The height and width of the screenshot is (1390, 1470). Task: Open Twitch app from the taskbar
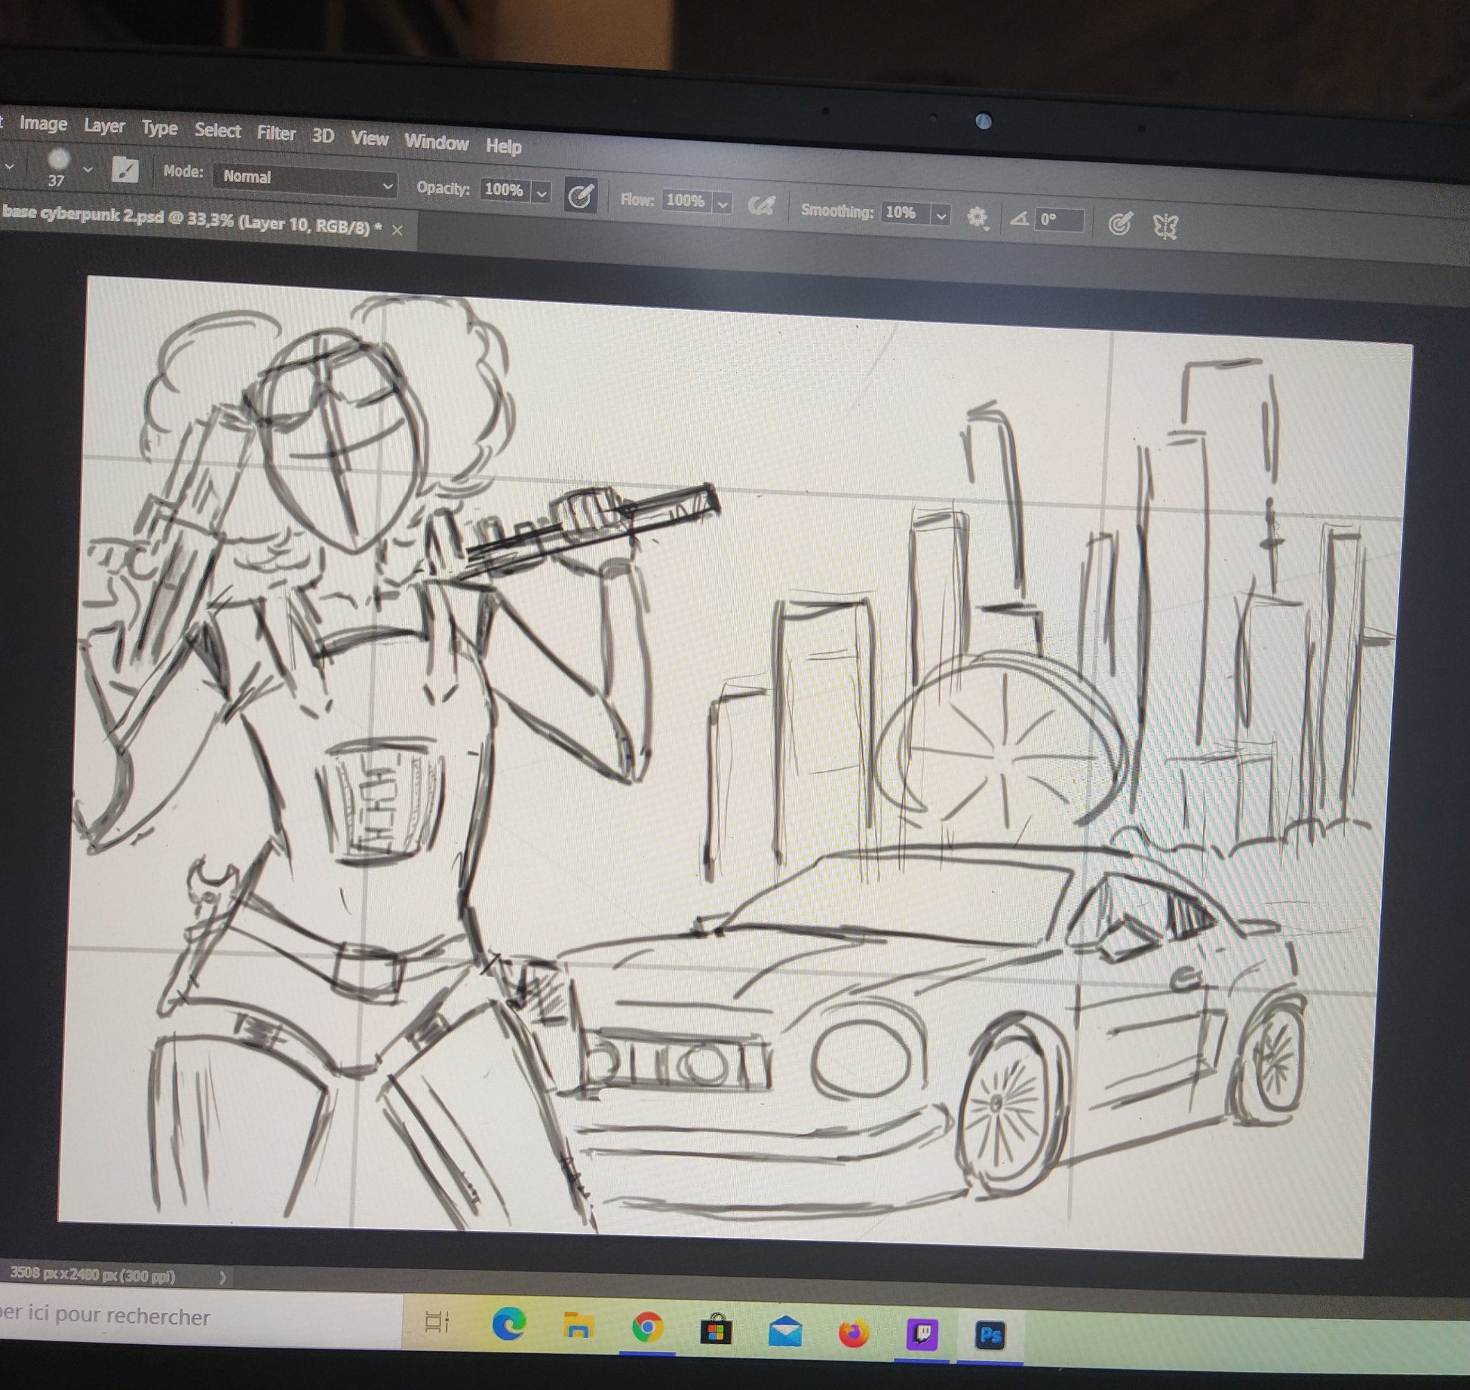922,1335
